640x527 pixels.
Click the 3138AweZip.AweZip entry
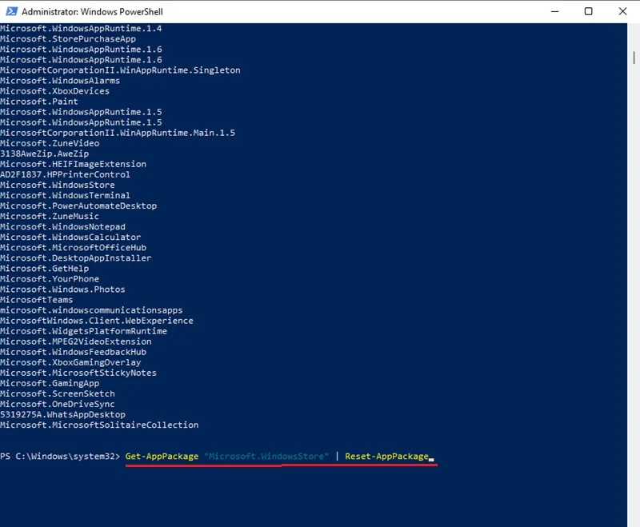point(45,154)
